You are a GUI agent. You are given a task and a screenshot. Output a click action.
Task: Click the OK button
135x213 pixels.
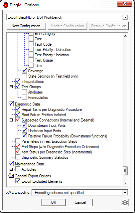[x=54, y=202]
